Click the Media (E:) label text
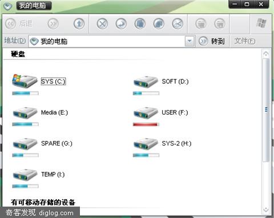The image size is (274, 218). (x=54, y=112)
